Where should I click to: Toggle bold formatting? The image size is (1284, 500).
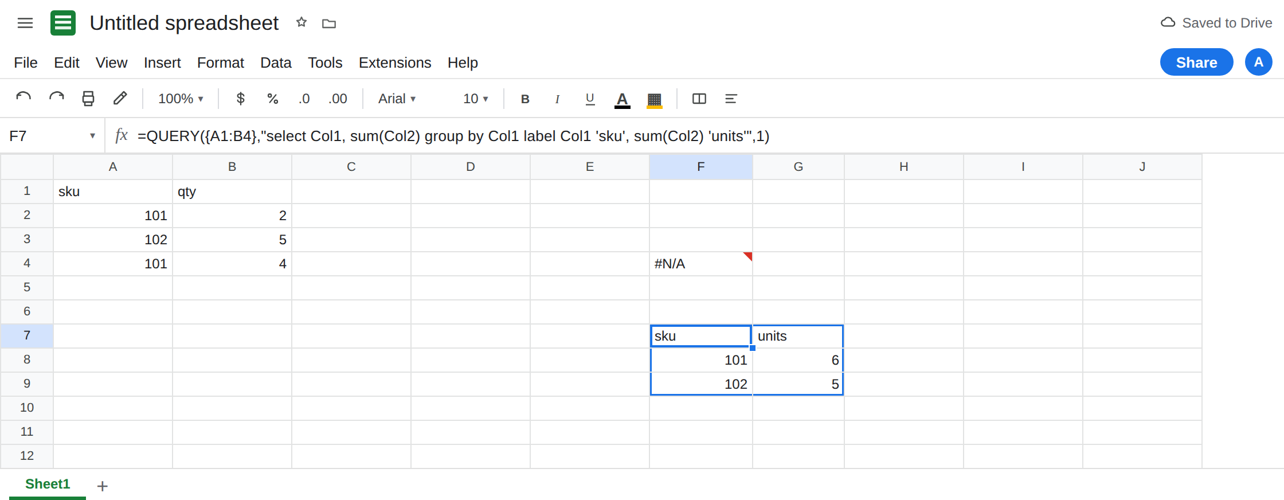coord(525,99)
